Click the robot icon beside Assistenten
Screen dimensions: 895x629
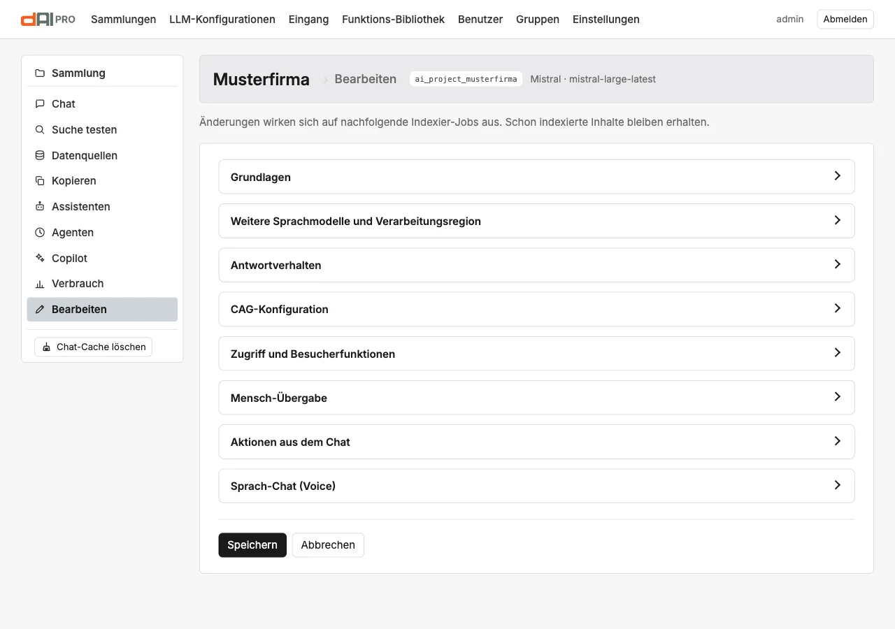click(x=40, y=207)
